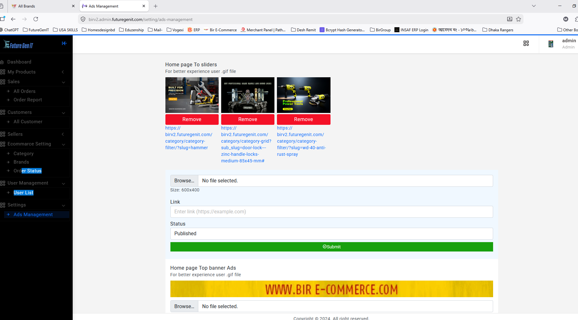
Task: Click the Future Gen IT logo
Action: pyautogui.click(x=18, y=45)
